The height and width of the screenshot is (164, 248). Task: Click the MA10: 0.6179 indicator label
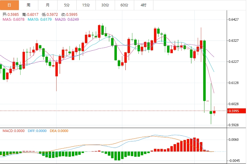point(40,20)
